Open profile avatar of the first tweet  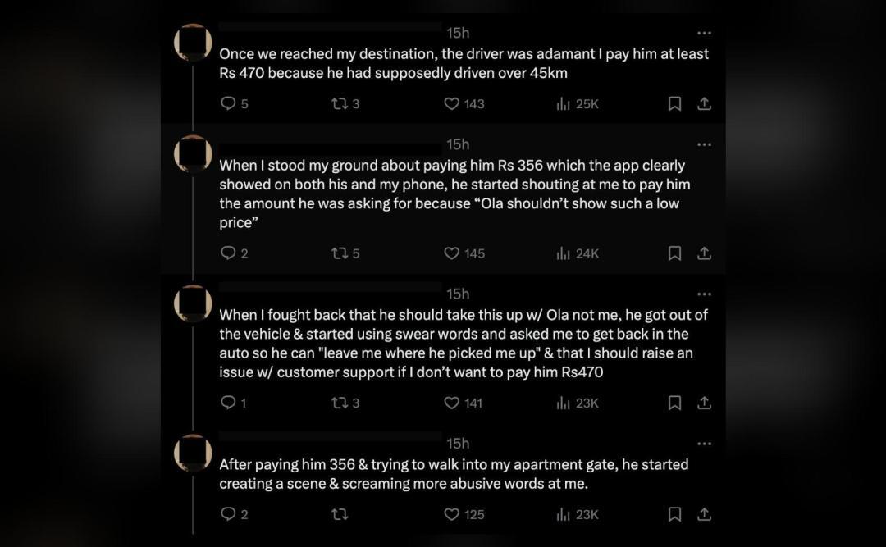[194, 43]
